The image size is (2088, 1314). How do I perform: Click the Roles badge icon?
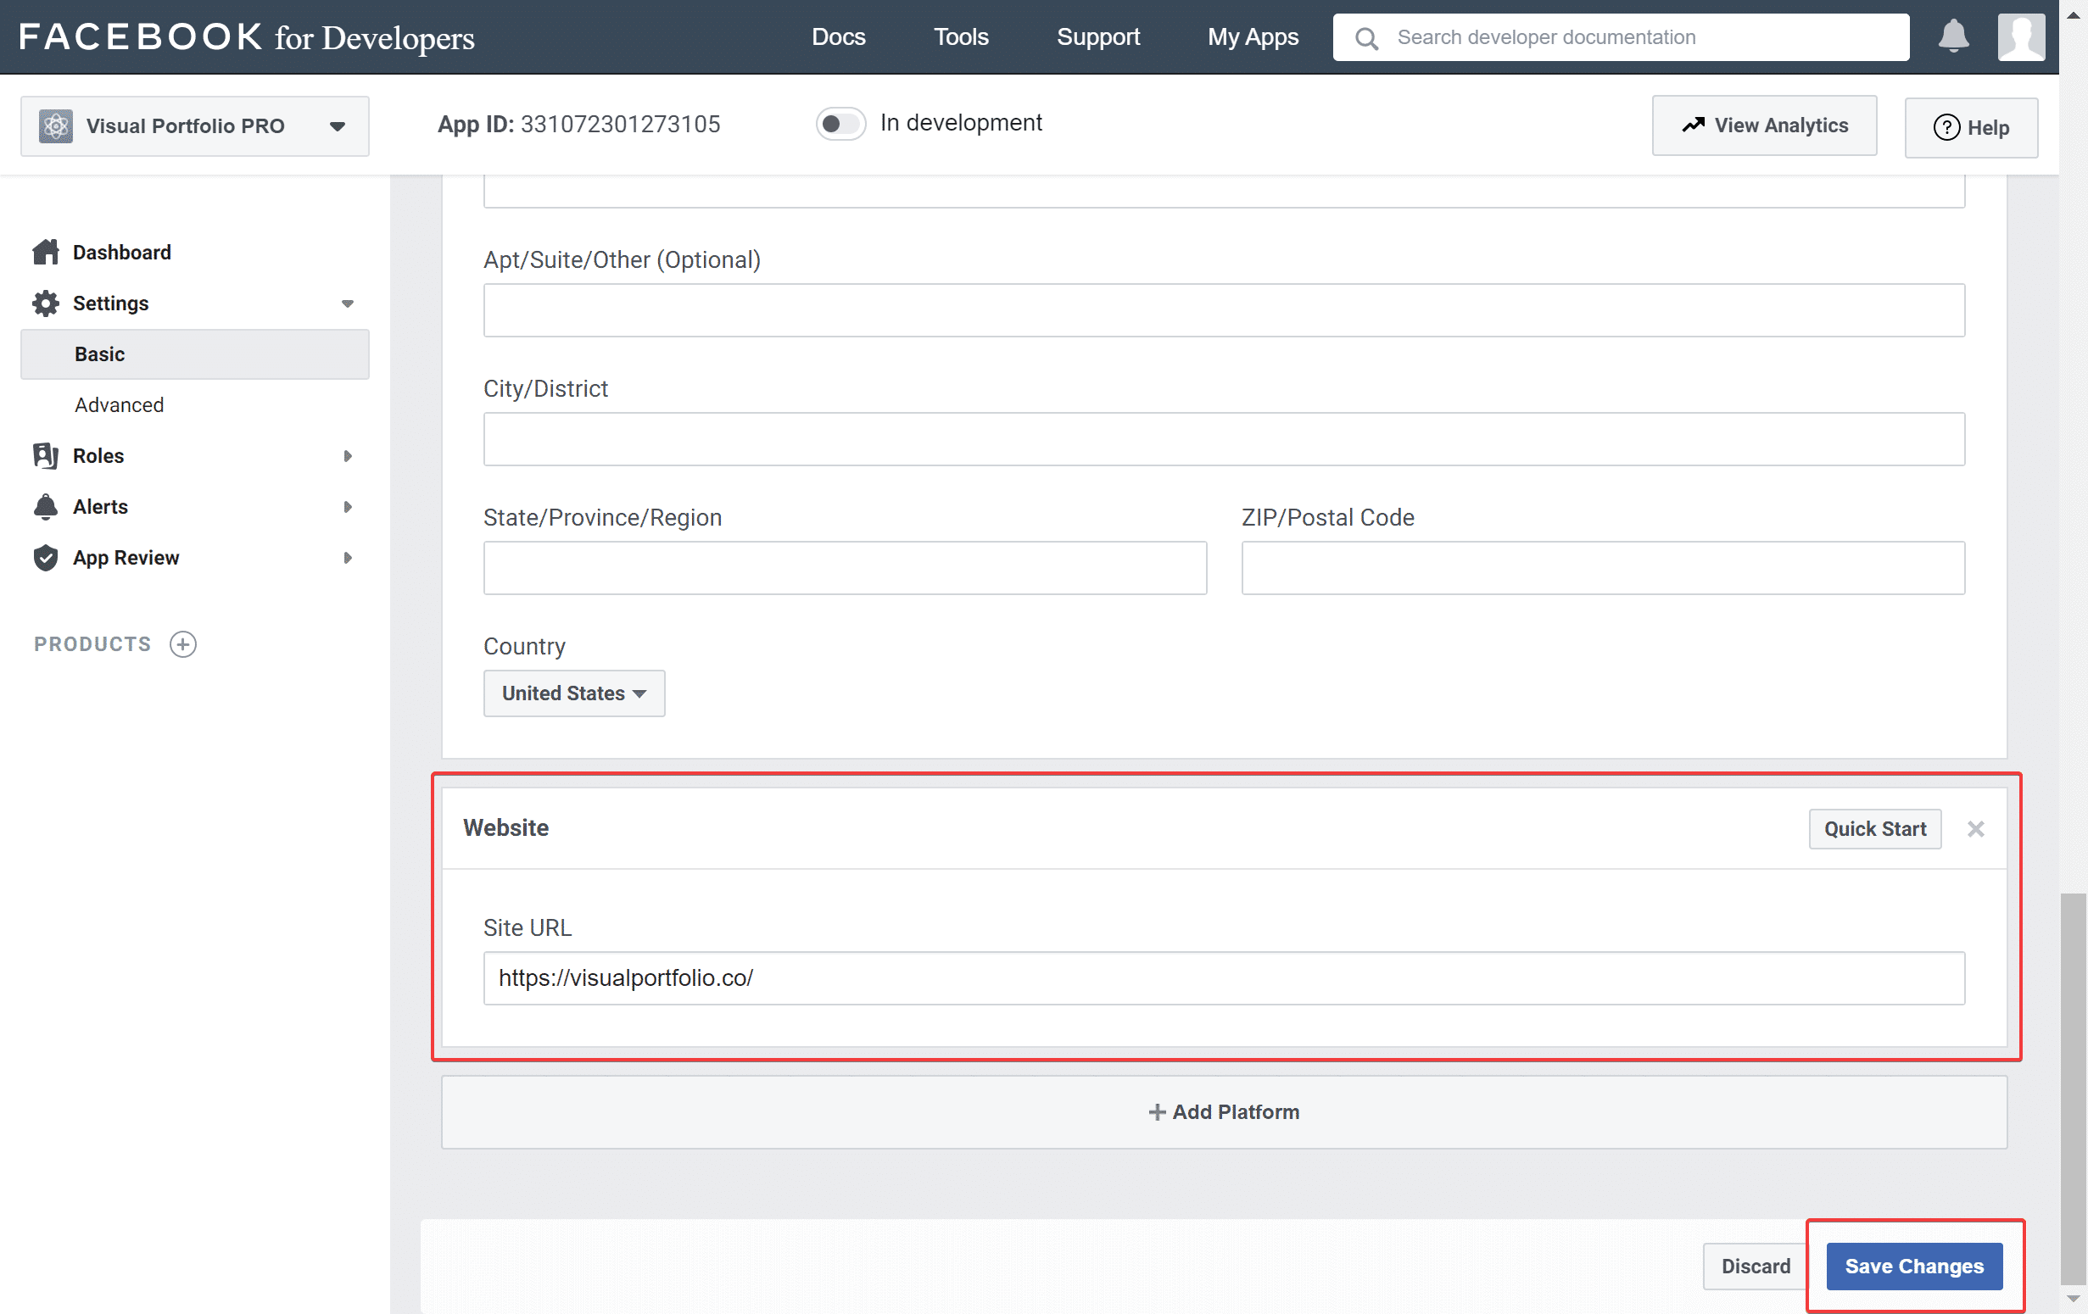(x=46, y=456)
